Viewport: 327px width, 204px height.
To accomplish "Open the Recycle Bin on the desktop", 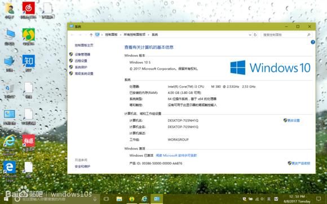I will [10, 90].
